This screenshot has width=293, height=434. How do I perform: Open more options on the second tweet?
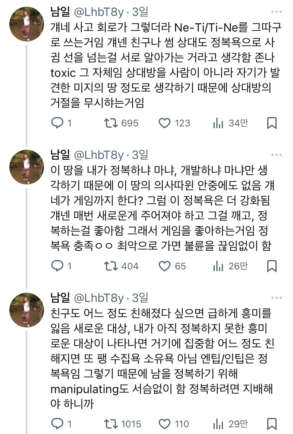[x=276, y=155]
